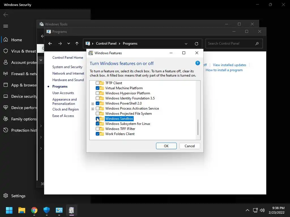
Task: Open the taskbar clock and date
Action: (x=276, y=210)
